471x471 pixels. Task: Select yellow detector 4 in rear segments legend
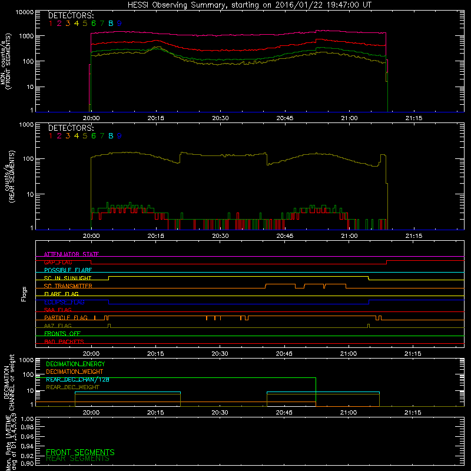(77, 136)
